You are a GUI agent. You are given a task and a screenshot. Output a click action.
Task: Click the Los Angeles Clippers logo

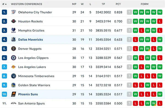[13, 58]
